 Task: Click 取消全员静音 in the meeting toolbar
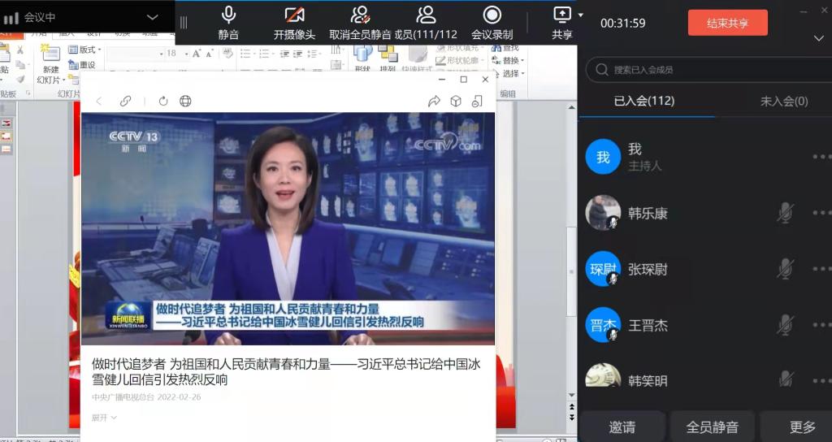(360, 15)
